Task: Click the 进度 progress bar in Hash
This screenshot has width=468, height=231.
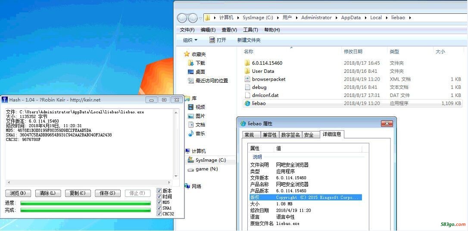Action: 85,203
